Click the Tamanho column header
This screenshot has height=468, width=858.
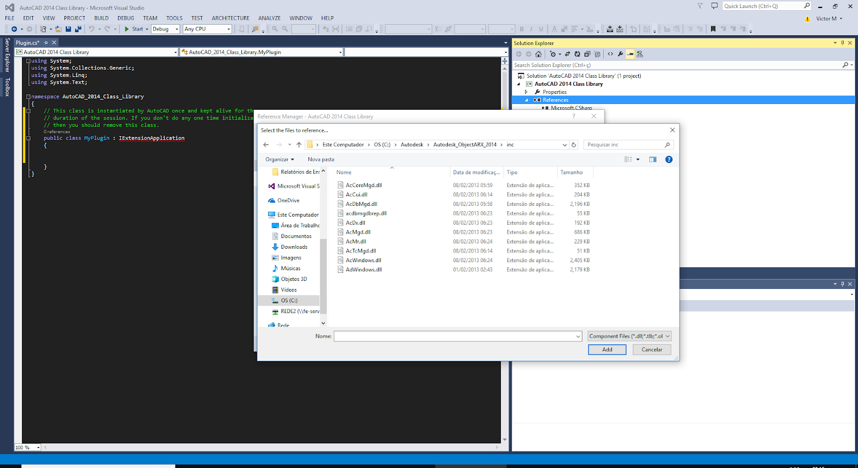[572, 172]
